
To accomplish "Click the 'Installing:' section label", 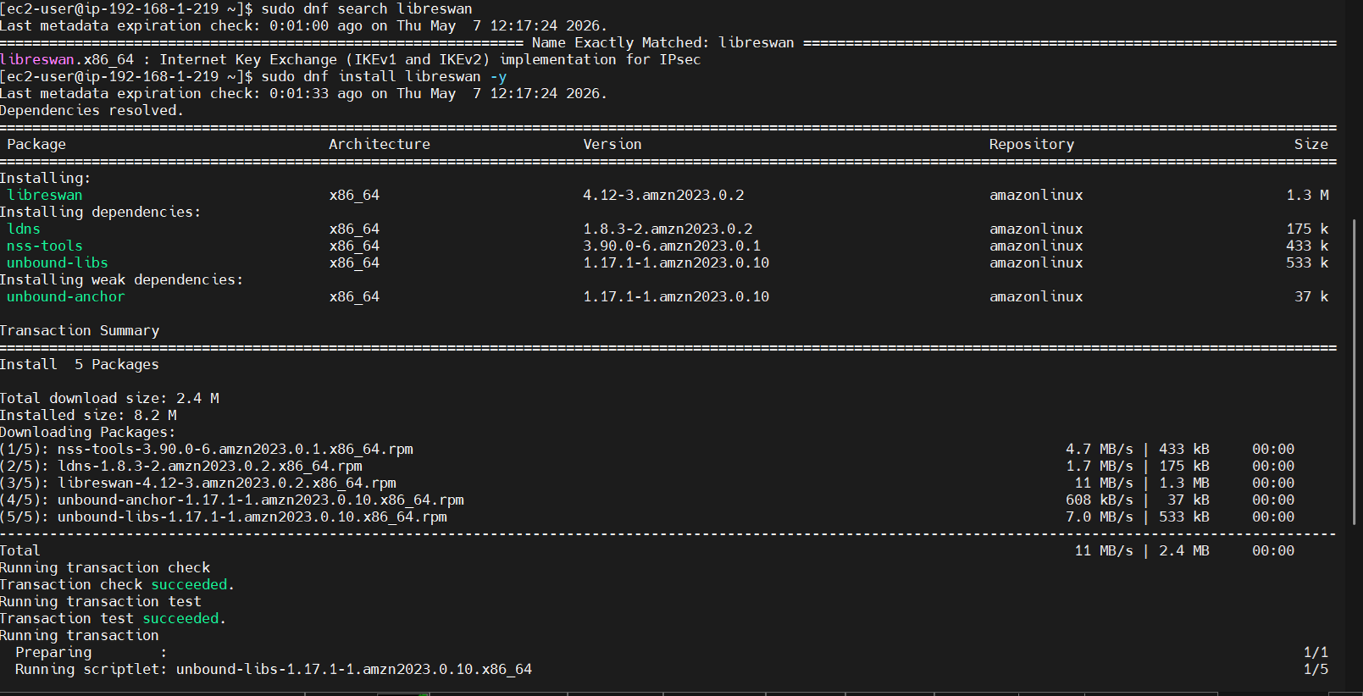I will (45, 178).
